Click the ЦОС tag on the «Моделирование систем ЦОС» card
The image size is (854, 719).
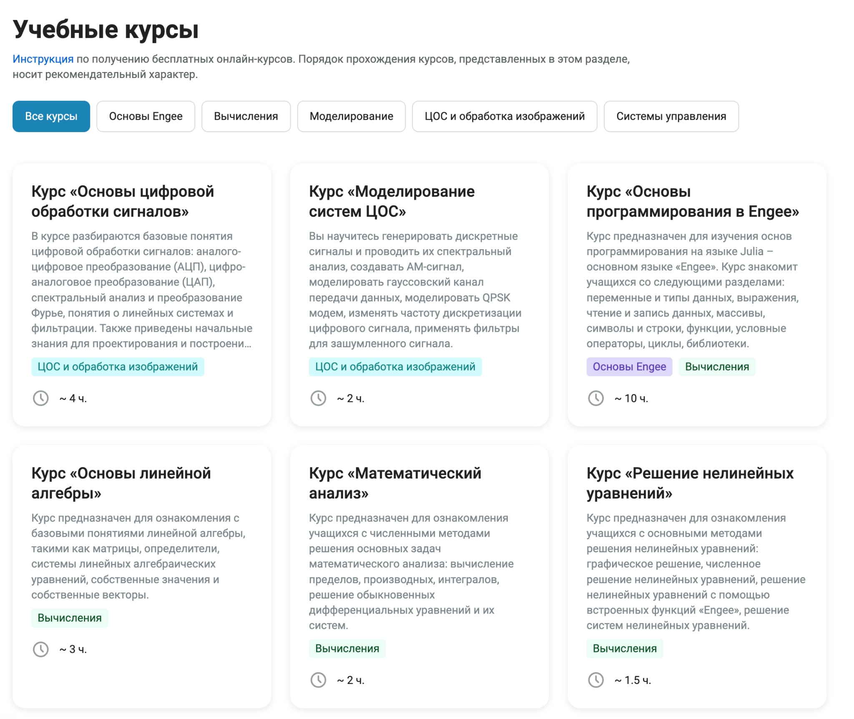(x=395, y=367)
